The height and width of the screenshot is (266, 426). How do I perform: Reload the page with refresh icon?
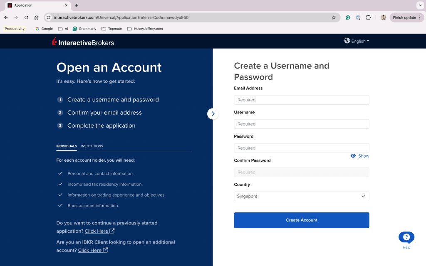(x=26, y=17)
